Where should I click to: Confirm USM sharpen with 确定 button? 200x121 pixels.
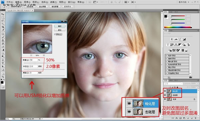point(60,26)
